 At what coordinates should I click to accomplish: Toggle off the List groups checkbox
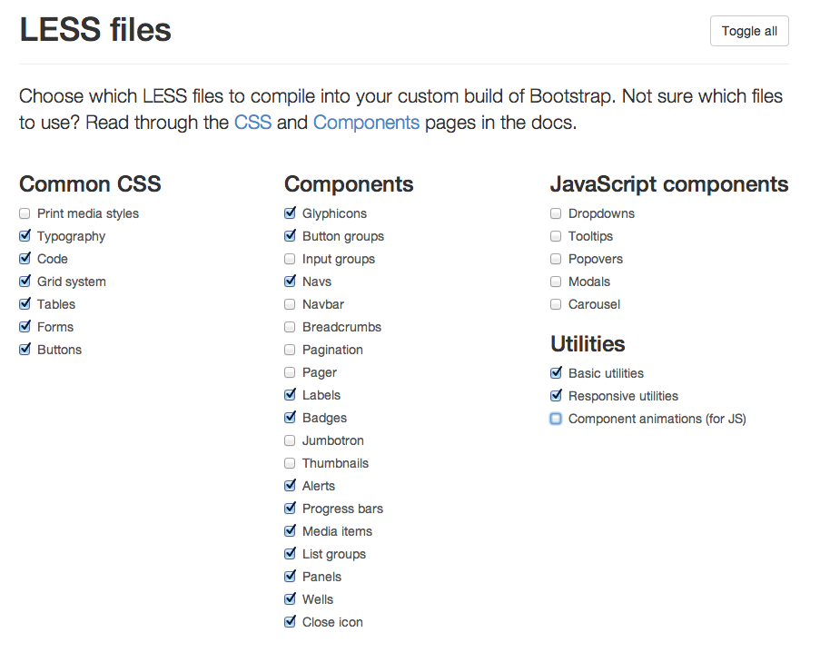pos(290,554)
